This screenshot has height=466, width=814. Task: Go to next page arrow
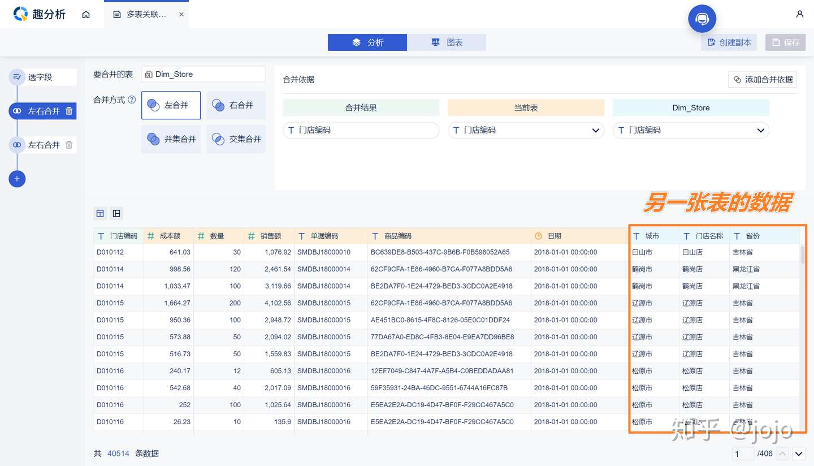click(x=799, y=454)
